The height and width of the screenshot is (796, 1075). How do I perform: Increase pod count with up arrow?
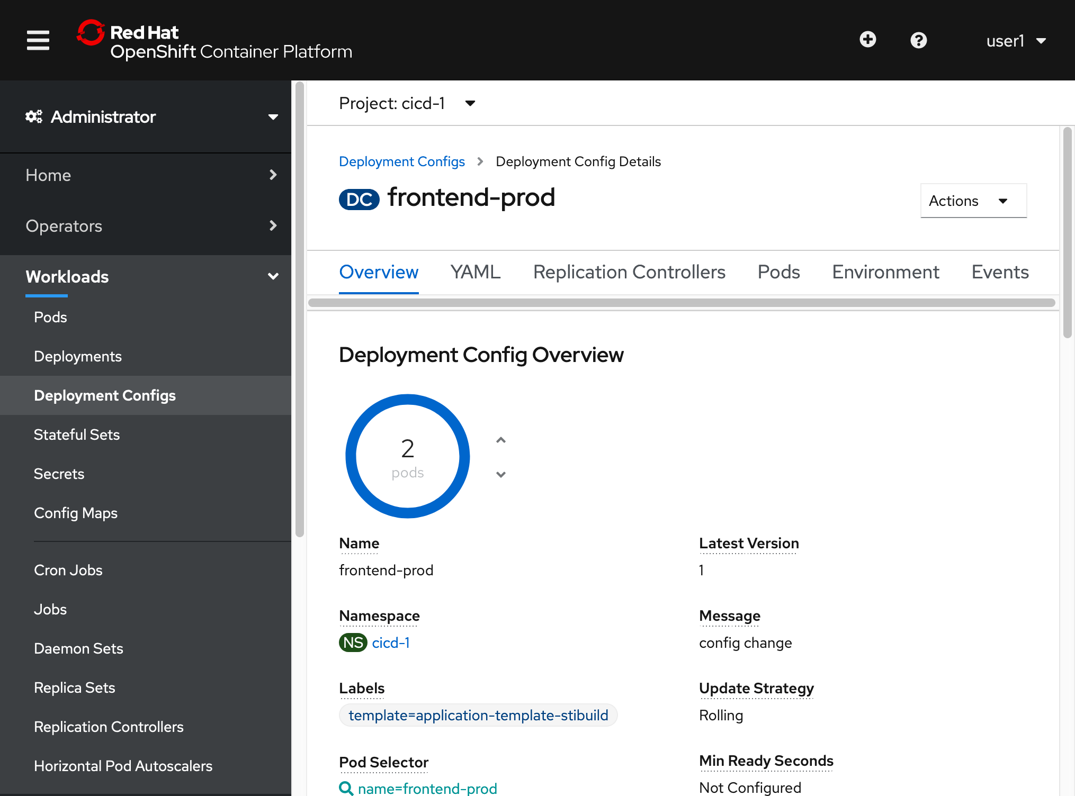(x=501, y=440)
